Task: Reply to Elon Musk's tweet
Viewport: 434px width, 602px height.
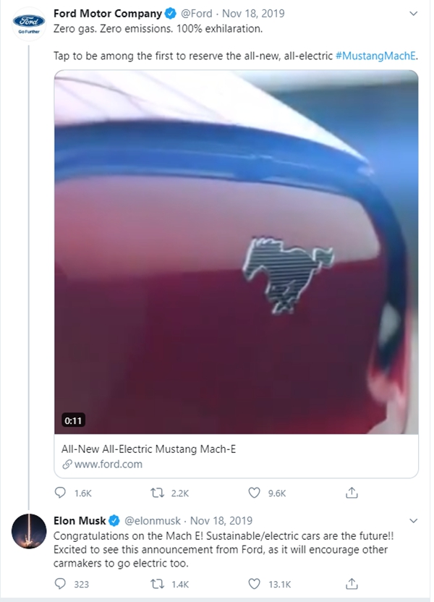Action: (x=61, y=583)
